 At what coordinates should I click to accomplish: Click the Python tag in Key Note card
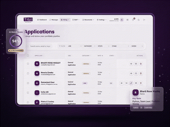coord(136,108)
